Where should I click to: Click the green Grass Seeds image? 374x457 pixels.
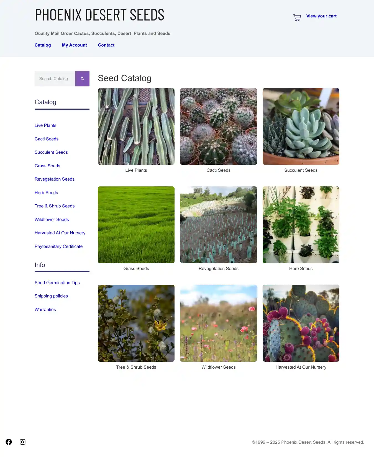pos(136,225)
